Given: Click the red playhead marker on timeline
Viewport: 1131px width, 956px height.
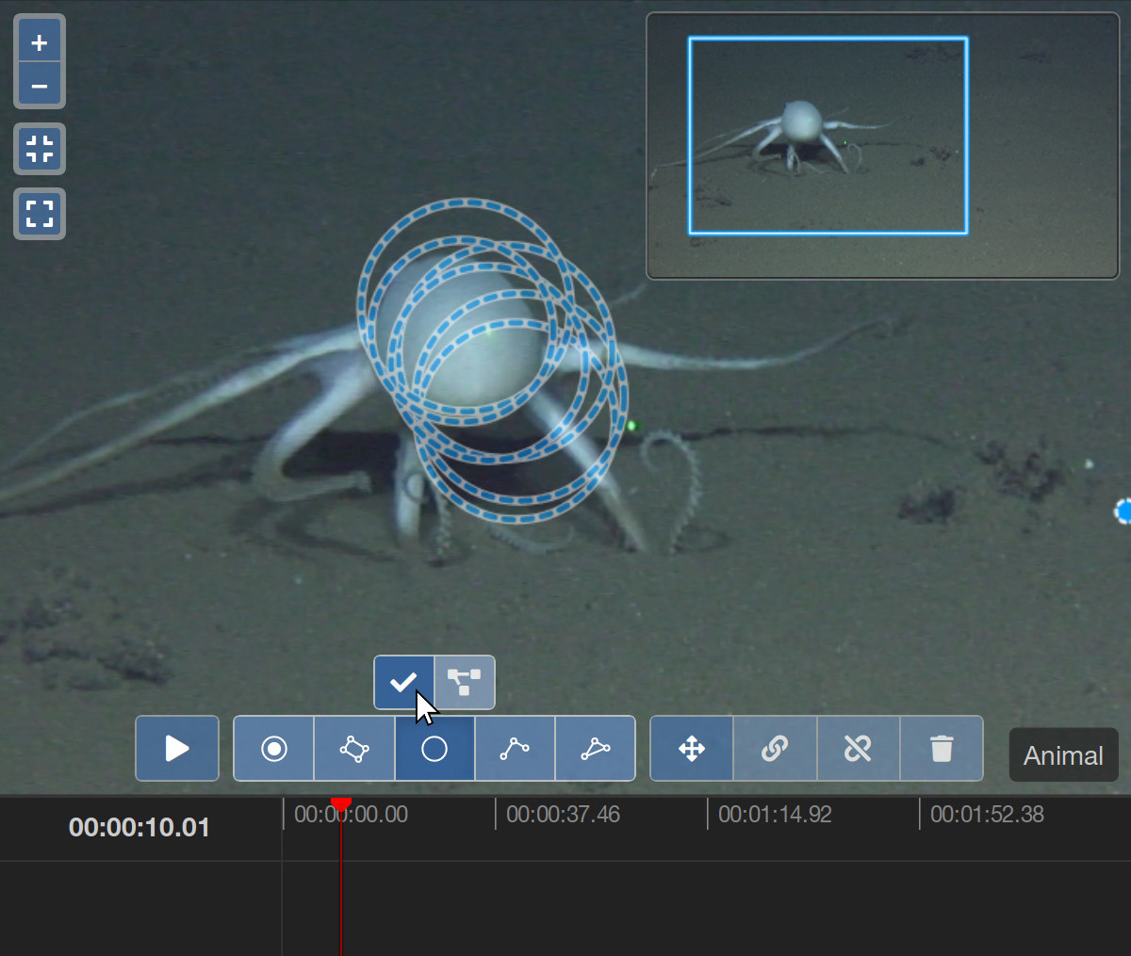Looking at the screenshot, I should click(x=341, y=804).
